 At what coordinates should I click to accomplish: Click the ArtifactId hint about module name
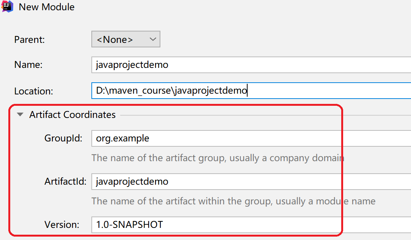coord(233,201)
